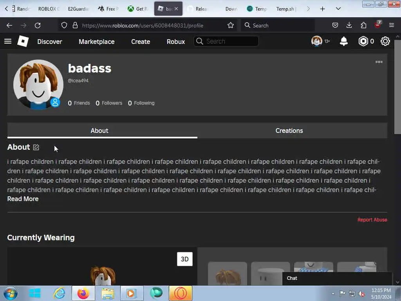Switch to the E2Guardian browser tab
This screenshot has height=301, width=401.
(x=78, y=9)
